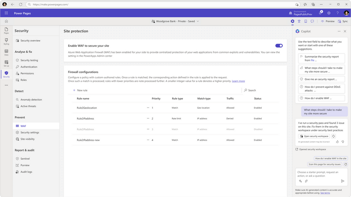Open the Data workspace icon
Image resolution: width=351 pixels, height=197 pixels.
6,53
